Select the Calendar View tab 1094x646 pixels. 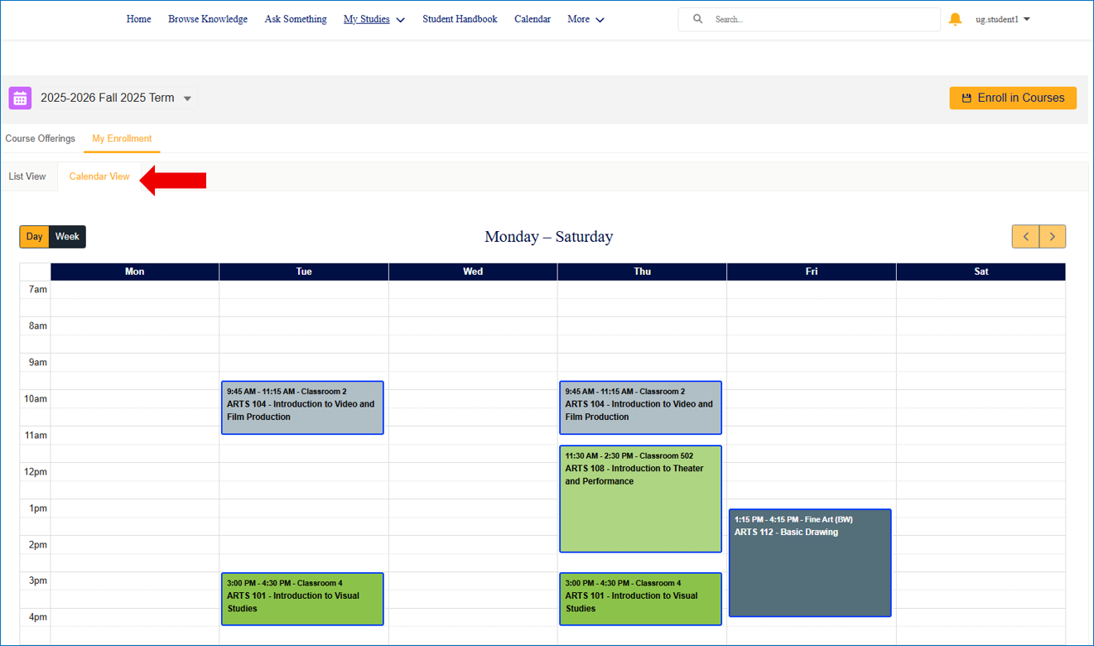99,176
